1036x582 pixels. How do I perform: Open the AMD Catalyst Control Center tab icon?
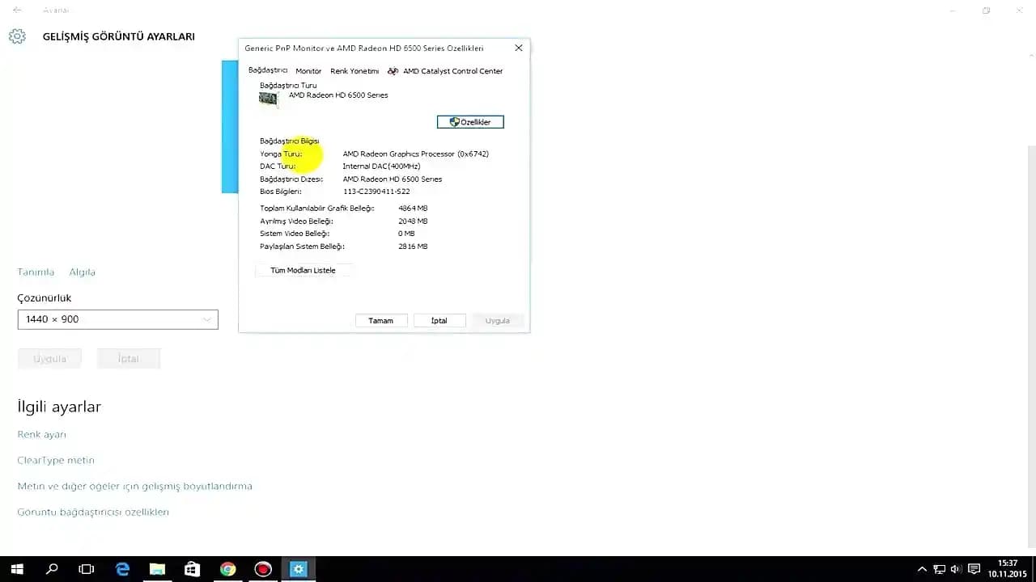point(393,70)
